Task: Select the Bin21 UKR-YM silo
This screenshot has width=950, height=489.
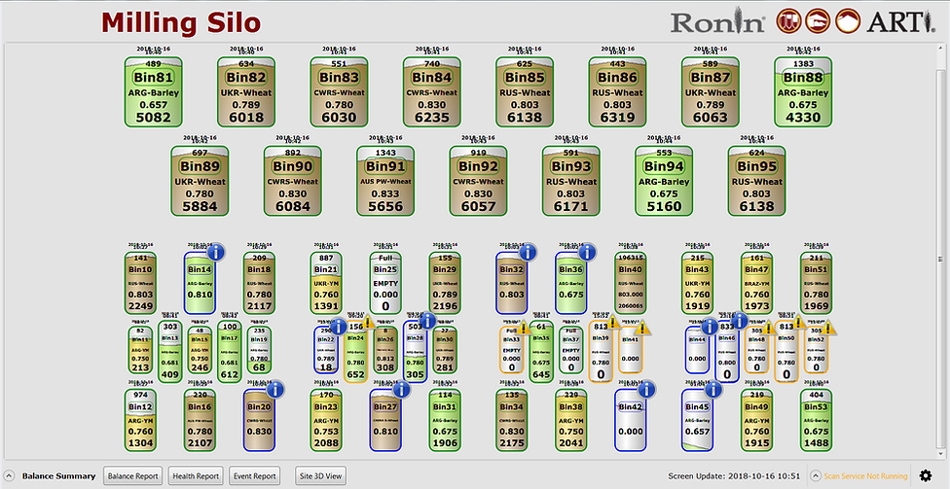Action: click(327, 283)
